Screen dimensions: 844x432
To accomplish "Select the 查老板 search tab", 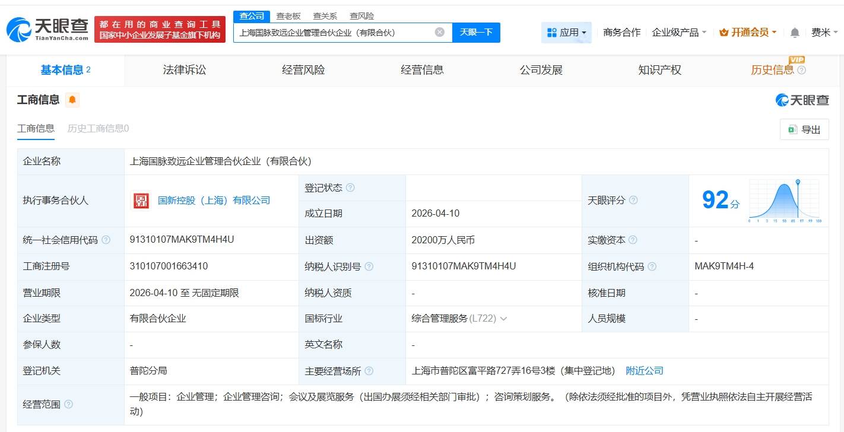I will pyautogui.click(x=288, y=16).
